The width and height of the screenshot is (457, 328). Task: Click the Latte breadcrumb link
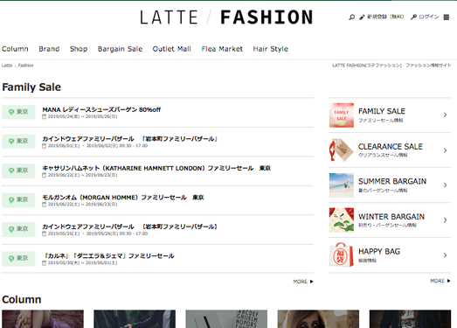(7, 66)
